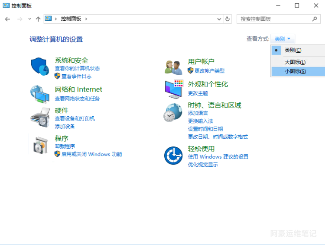Click the User Accounts people icon
The width and height of the screenshot is (325, 245).
pos(173,67)
